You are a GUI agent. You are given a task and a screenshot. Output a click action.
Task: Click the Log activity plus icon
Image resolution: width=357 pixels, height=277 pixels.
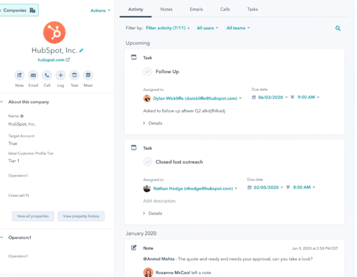[61, 75]
